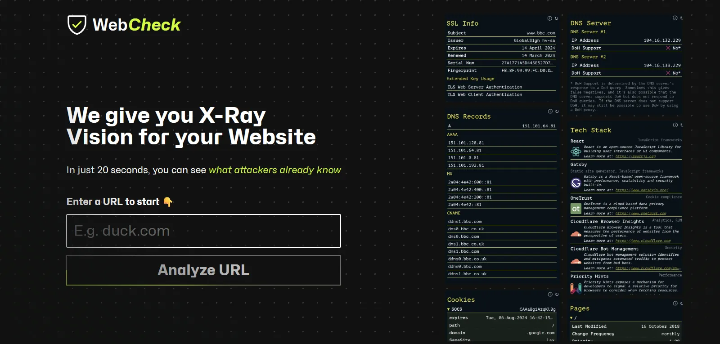Click the WebCheck shield logo
This screenshot has height=344, width=720.
(77, 25)
